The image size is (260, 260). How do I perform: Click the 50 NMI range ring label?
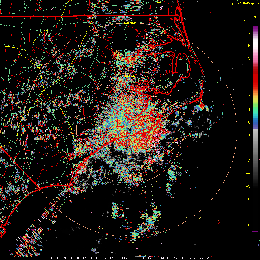[130, 76]
